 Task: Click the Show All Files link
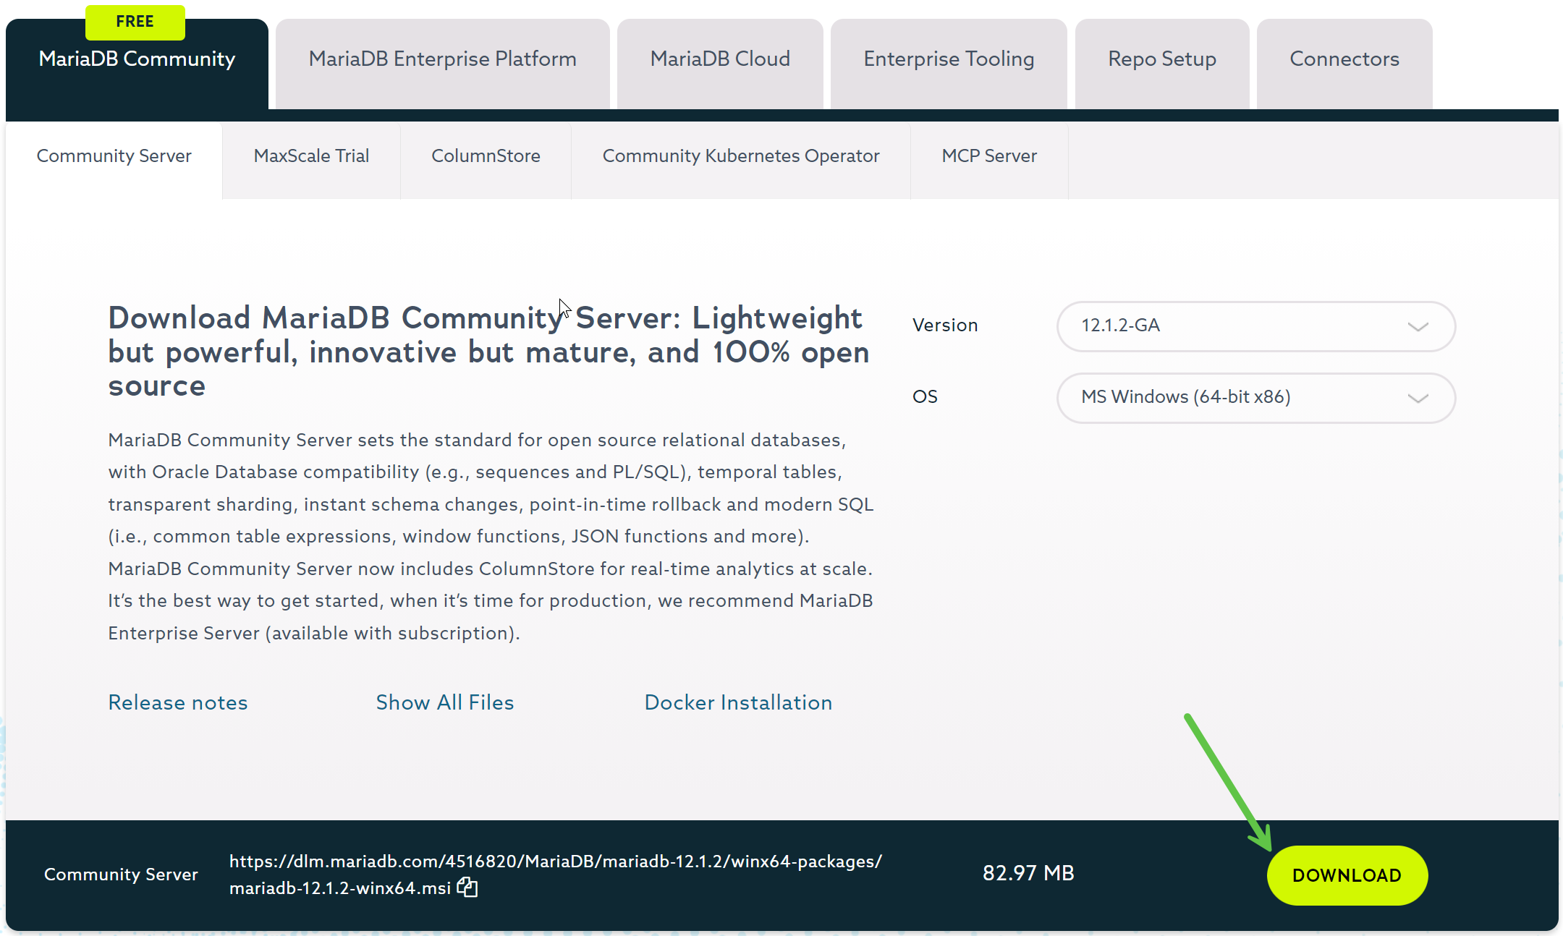(445, 702)
